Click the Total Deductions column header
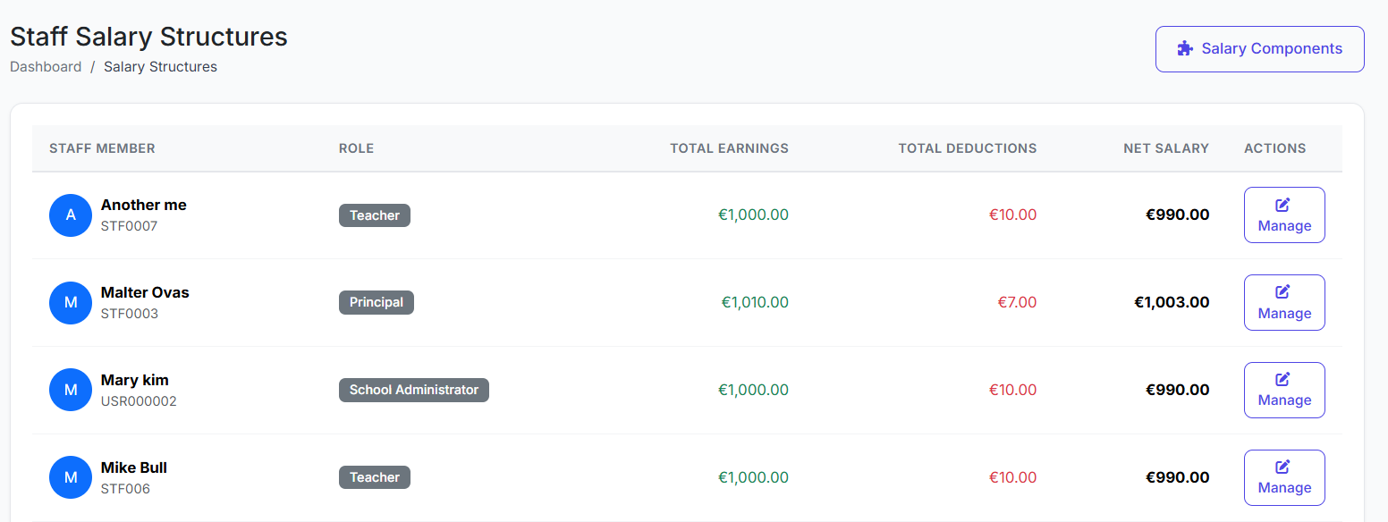The image size is (1388, 522). pos(967,148)
